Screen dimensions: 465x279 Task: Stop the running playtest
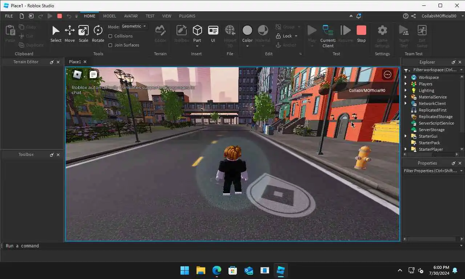[x=361, y=34]
